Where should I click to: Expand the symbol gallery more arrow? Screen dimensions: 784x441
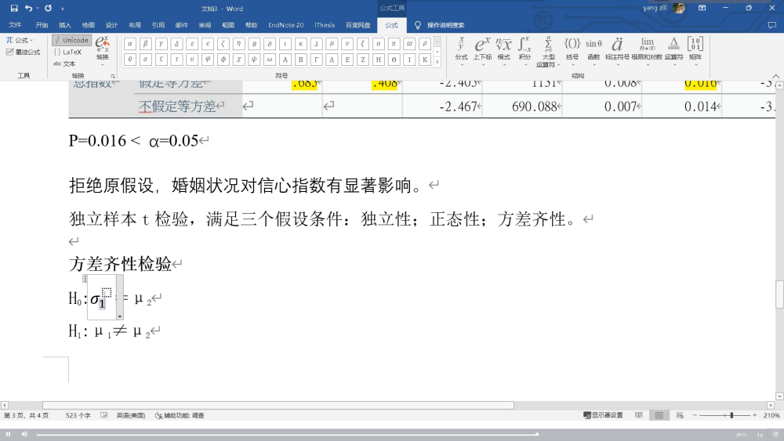click(x=436, y=63)
